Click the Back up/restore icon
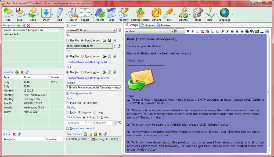Image resolution: width=274 pixels, height=157 pixels. click(x=140, y=13)
